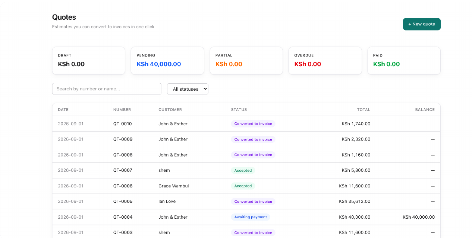Click the total KSh 2,320.00

356,139
